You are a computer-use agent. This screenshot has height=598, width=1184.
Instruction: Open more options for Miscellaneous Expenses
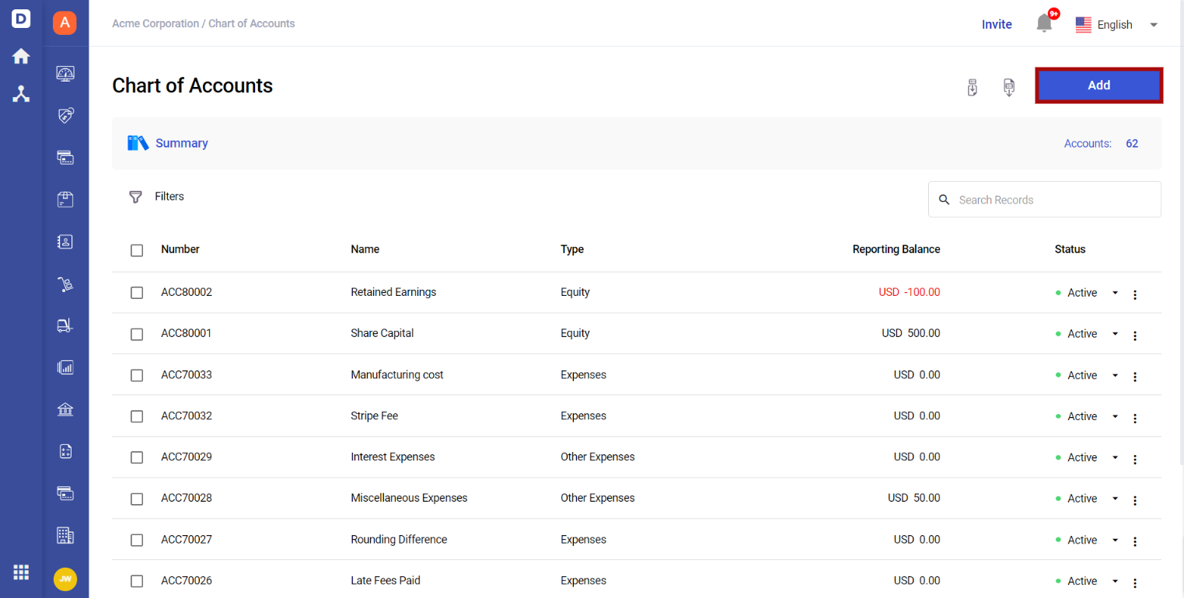1135,500
